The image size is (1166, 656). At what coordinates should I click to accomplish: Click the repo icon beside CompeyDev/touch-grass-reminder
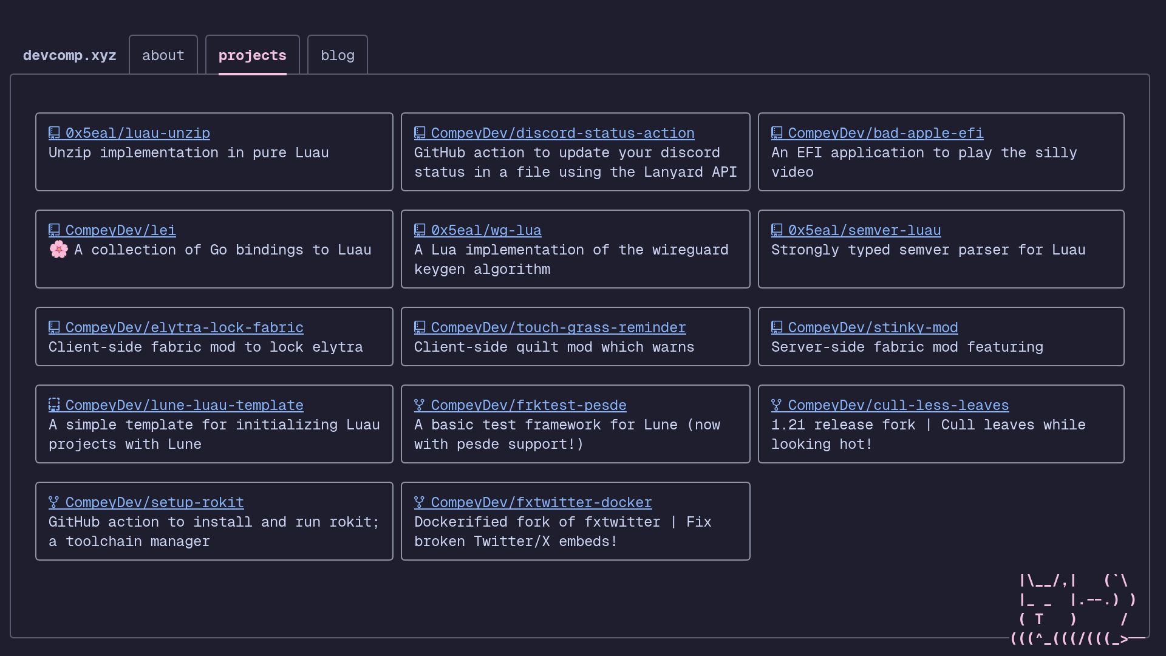tap(420, 327)
